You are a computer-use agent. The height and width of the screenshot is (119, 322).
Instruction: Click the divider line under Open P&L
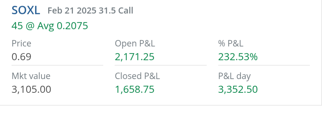click(x=161, y=65)
